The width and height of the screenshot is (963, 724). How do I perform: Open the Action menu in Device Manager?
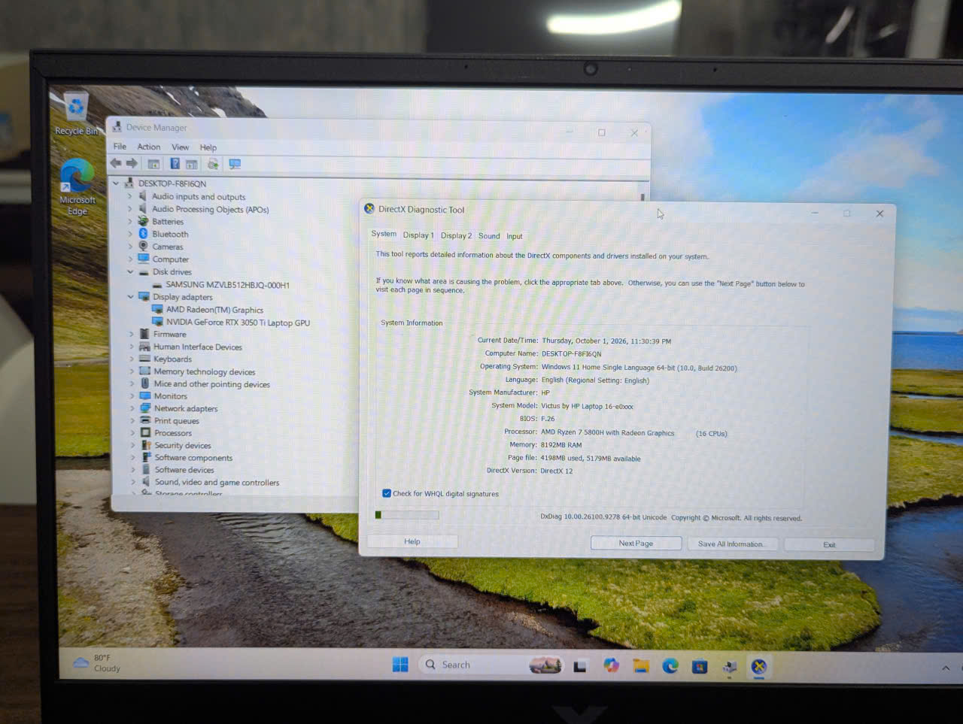(x=149, y=147)
